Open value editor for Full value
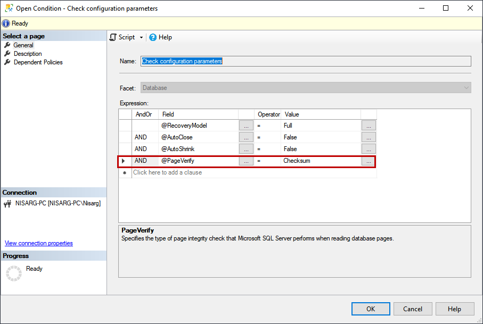 369,126
